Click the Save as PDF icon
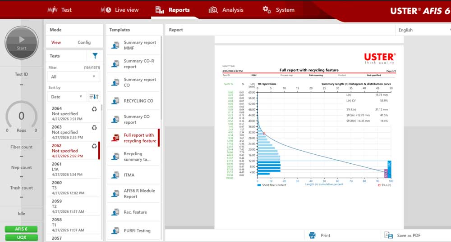 coord(388,235)
